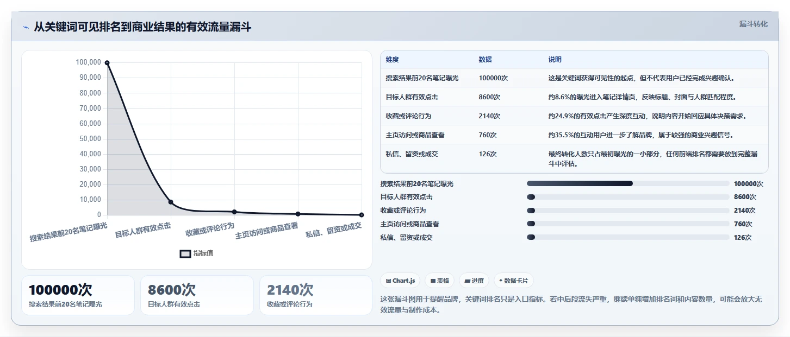Click the 数据 column header

(485, 60)
